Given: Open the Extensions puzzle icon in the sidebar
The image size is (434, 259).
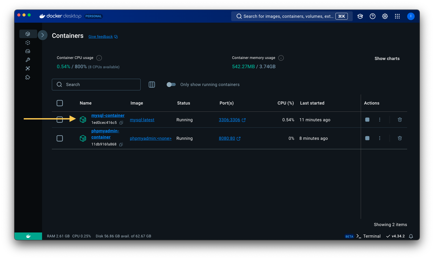Looking at the screenshot, I should click(x=28, y=77).
